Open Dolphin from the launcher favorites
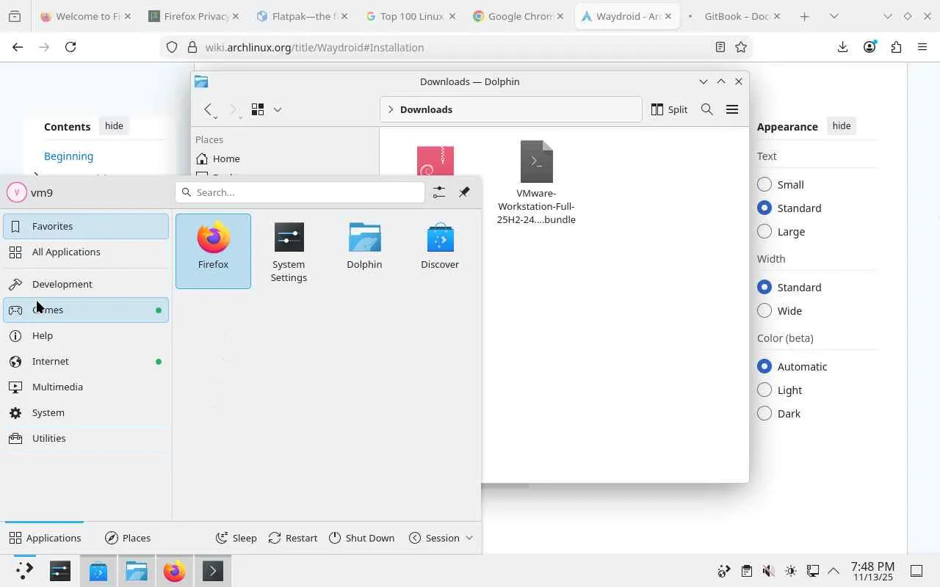This screenshot has height=587, width=940. click(364, 251)
